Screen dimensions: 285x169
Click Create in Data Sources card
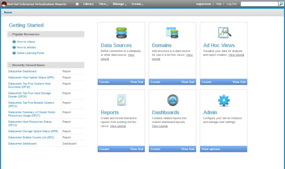[104, 82]
